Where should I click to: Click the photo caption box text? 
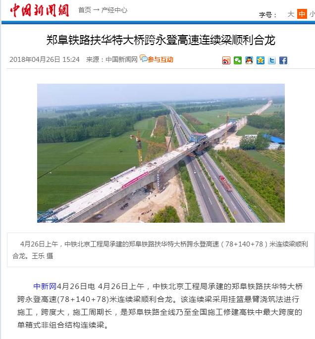point(161,250)
